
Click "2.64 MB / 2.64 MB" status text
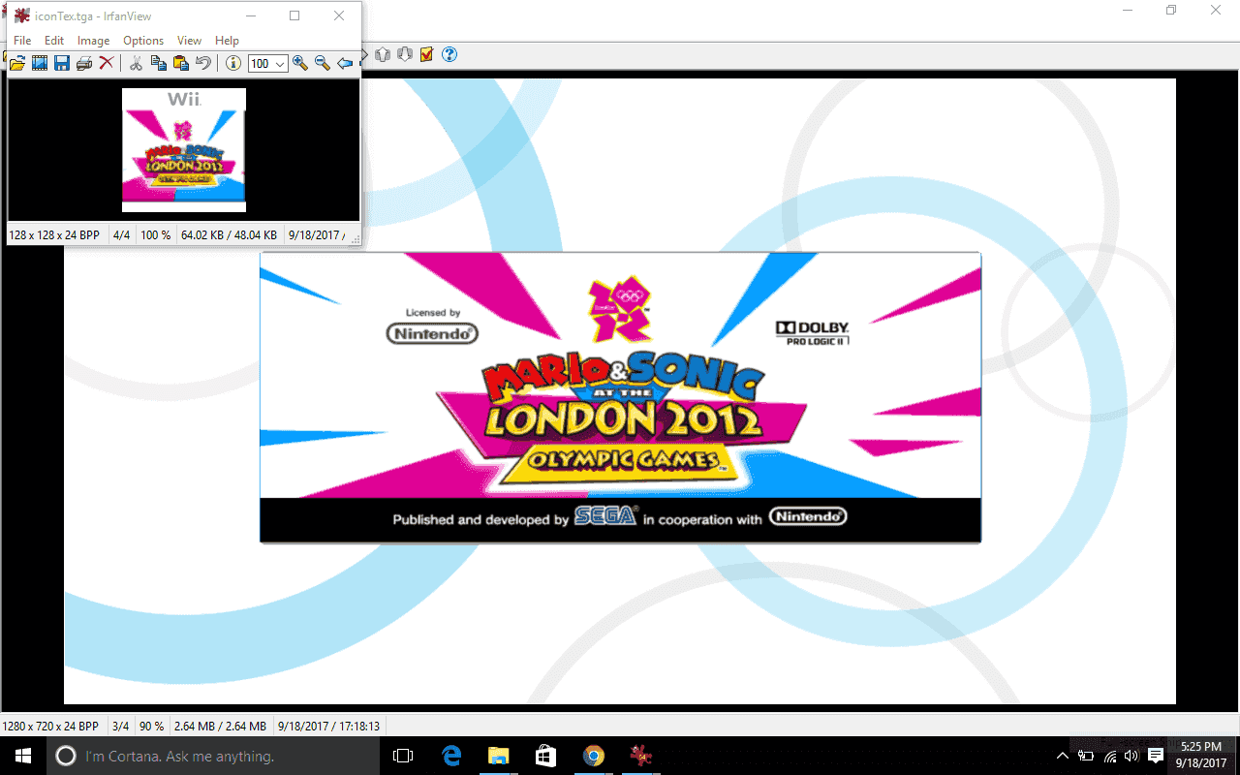click(220, 727)
